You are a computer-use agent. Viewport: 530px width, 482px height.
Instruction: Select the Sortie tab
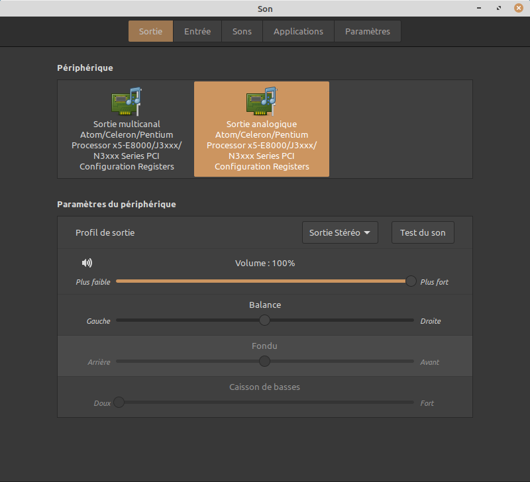click(150, 31)
